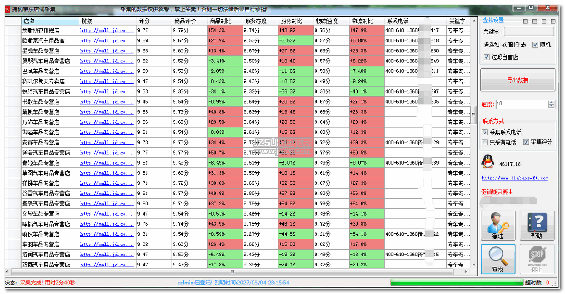Click the horizontal scrollbar right arrow

click(x=467, y=272)
